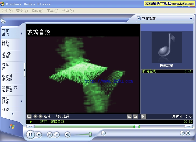Pause playback with the pause button
This screenshot has width=196, height=142.
(x=30, y=134)
